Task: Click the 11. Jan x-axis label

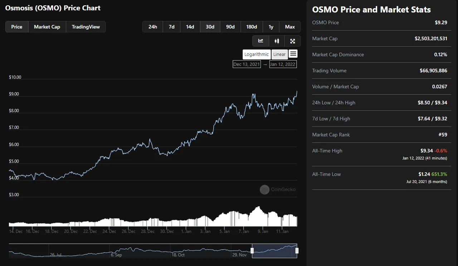Action: click(282, 232)
